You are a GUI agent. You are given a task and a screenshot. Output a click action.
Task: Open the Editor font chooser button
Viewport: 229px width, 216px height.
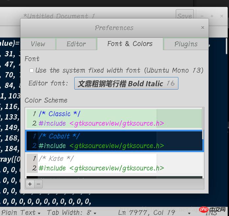point(126,84)
